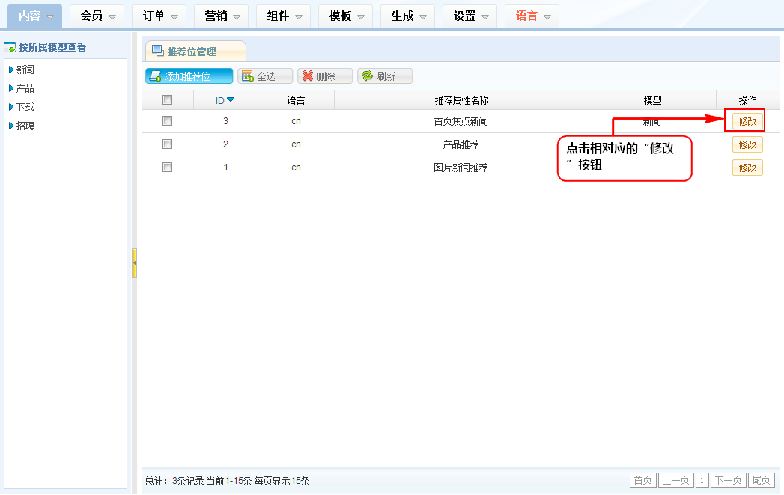The image size is (784, 495).
Task: Click the 全选 select-all icon
Action: click(x=247, y=76)
